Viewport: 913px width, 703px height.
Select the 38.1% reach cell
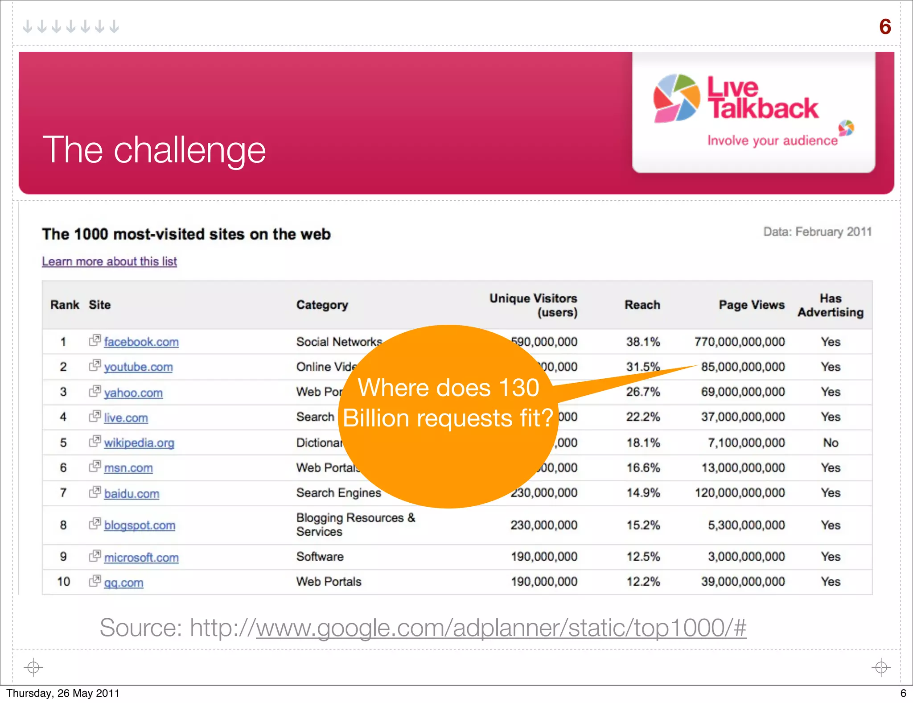[643, 342]
